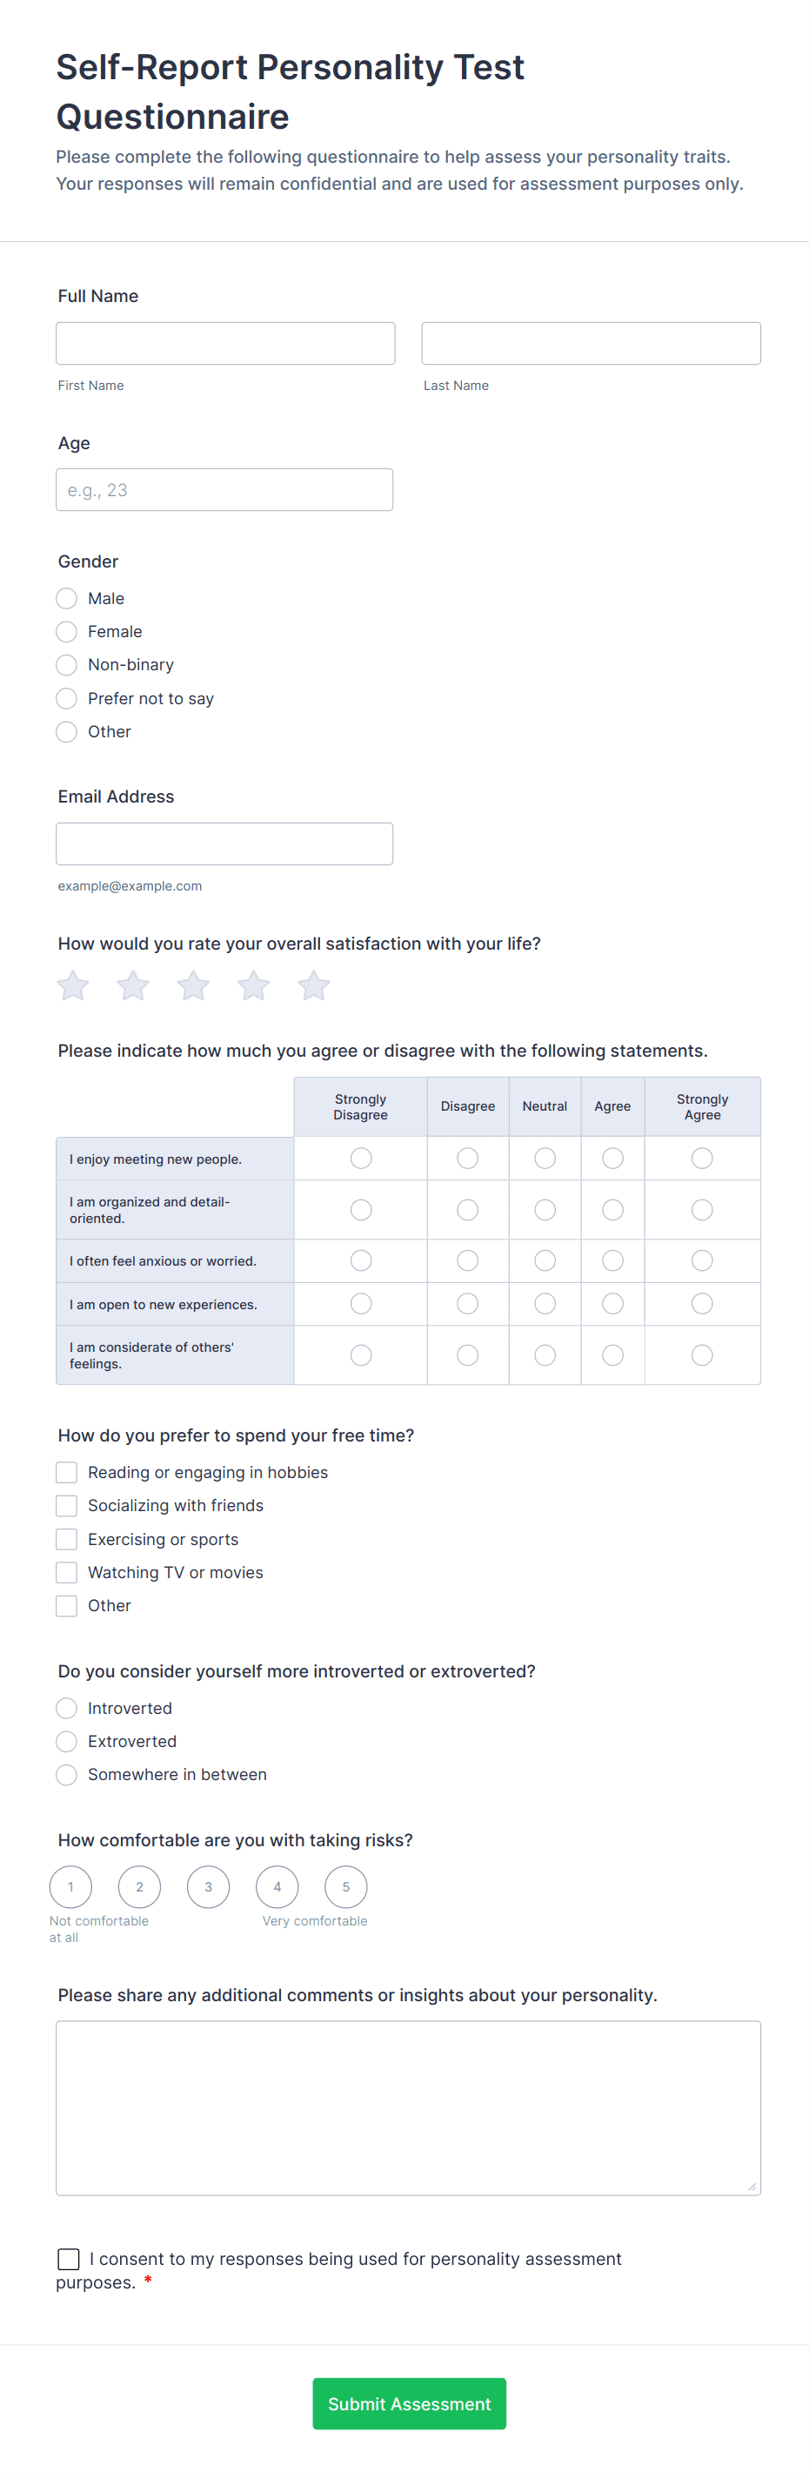Choose the Introverted option
Viewport: 809px width, 2473px height.
(x=67, y=1708)
